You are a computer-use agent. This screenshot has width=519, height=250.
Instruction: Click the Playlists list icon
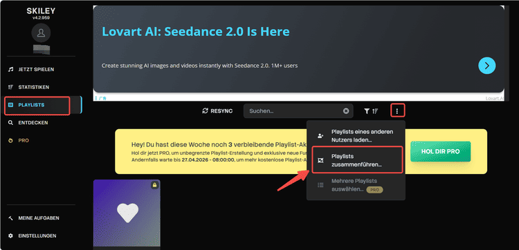point(11,105)
